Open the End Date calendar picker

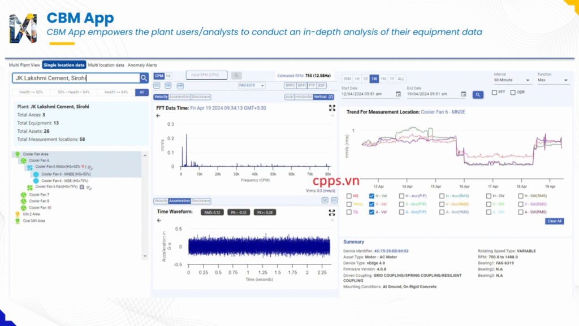point(463,94)
